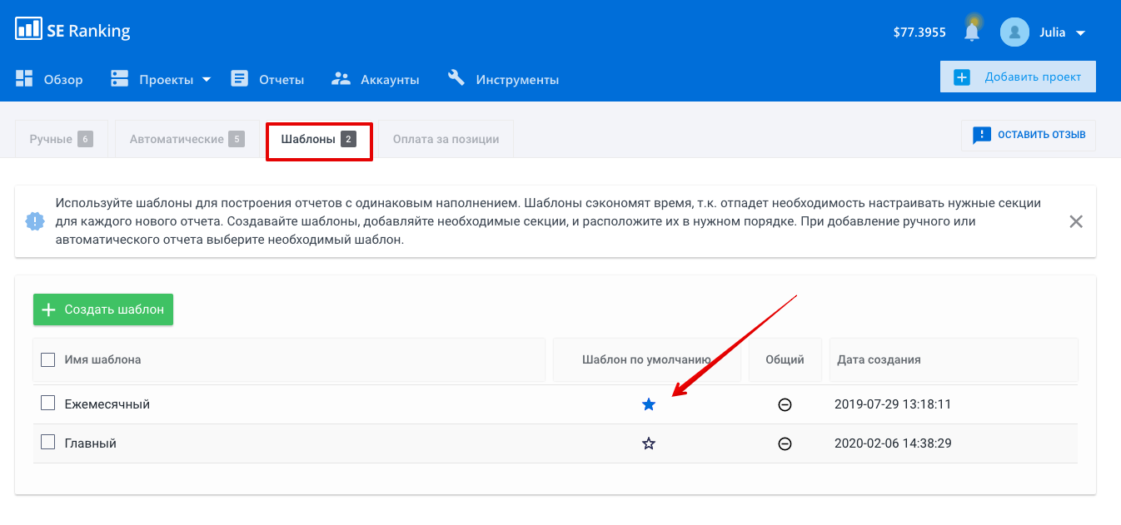Expand the Проекты dropdown arrow
Image resolution: width=1121 pixels, height=525 pixels.
coord(206,80)
